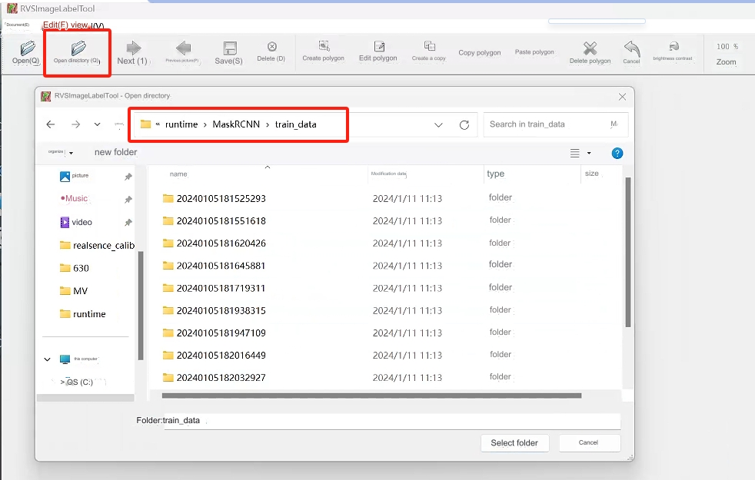Image resolution: width=755 pixels, height=480 pixels.
Task: Select picture in the sidebar
Action: pyautogui.click(x=75, y=176)
